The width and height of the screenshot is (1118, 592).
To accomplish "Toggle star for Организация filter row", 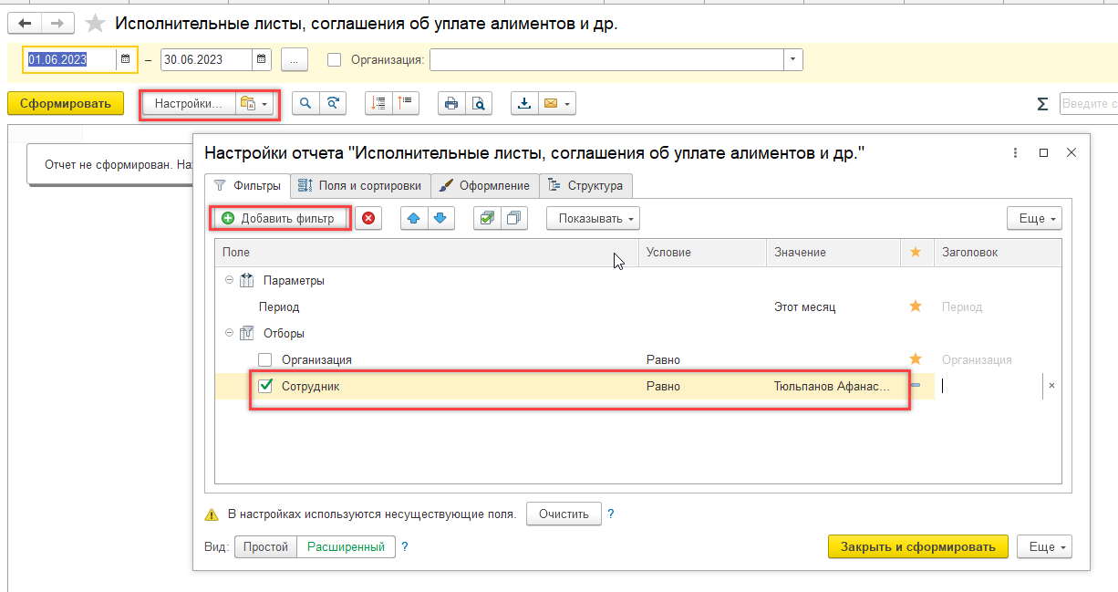I will [916, 359].
